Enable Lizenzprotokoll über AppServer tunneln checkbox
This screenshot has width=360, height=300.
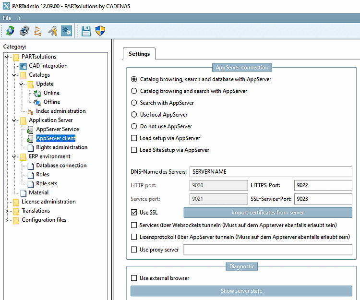pyautogui.click(x=134, y=237)
